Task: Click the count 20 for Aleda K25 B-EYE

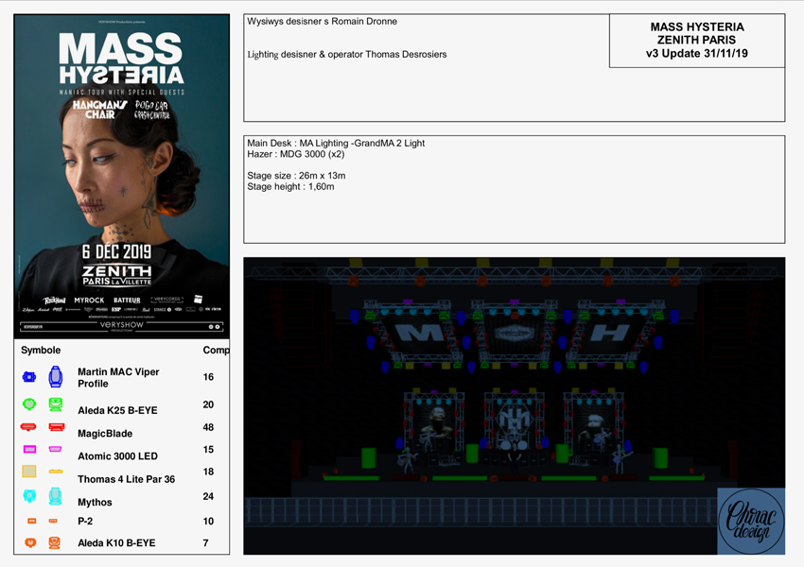Action: pyautogui.click(x=208, y=404)
